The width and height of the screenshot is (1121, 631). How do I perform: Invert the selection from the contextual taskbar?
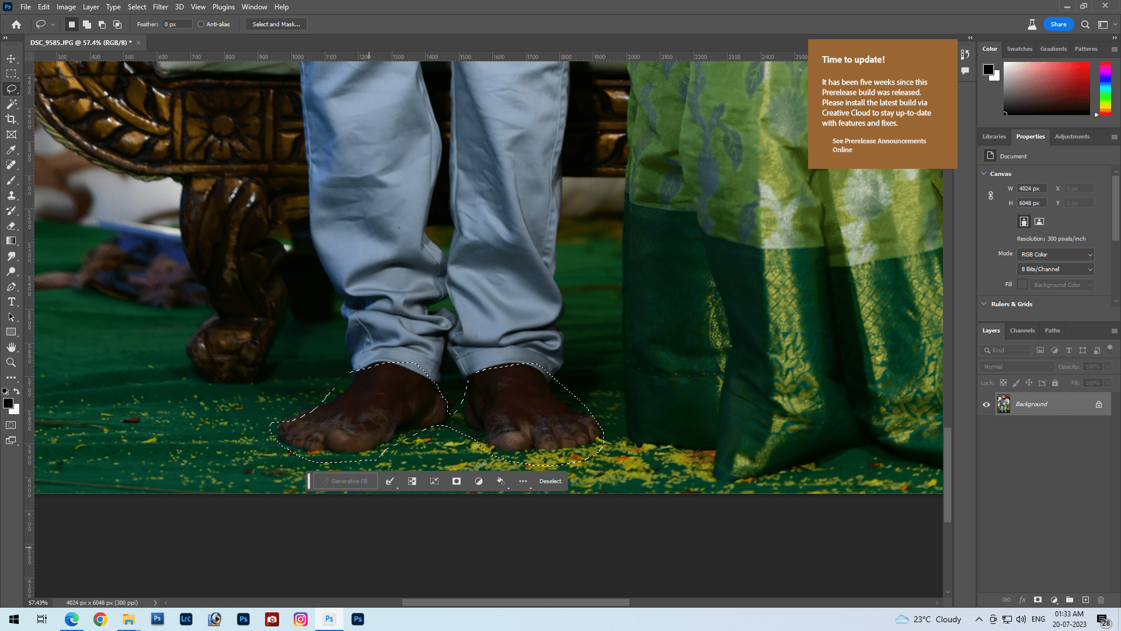412,481
